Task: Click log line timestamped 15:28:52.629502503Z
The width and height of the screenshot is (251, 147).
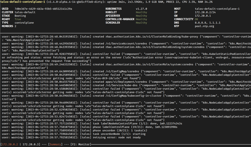Action: [x=126, y=111]
